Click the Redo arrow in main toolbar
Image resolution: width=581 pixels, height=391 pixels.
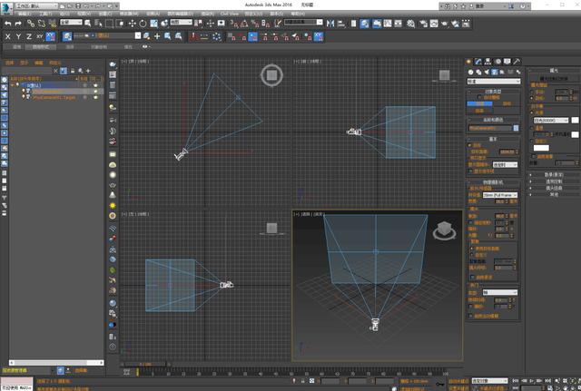(18, 24)
